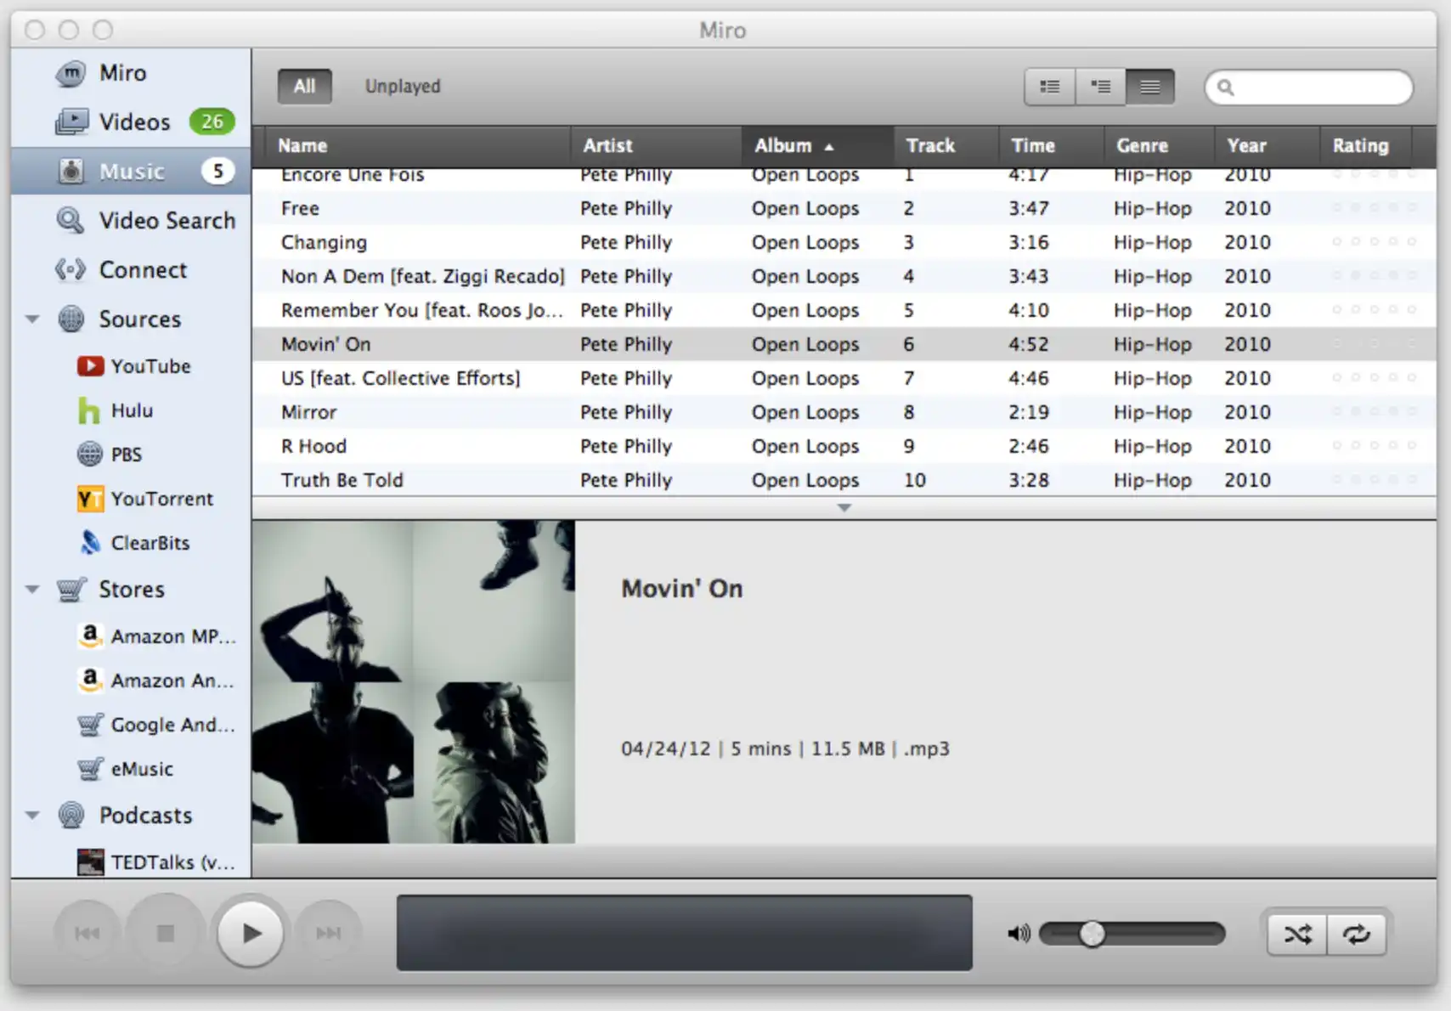Viewport: 1451px width, 1011px height.
Task: Toggle shuffle playback
Action: tap(1297, 935)
